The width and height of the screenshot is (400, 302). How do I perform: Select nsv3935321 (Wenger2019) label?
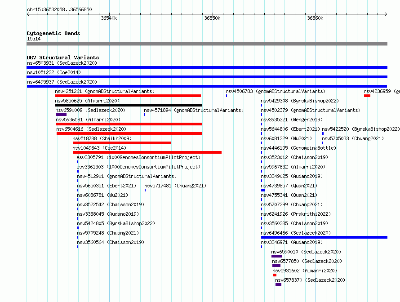(292, 120)
